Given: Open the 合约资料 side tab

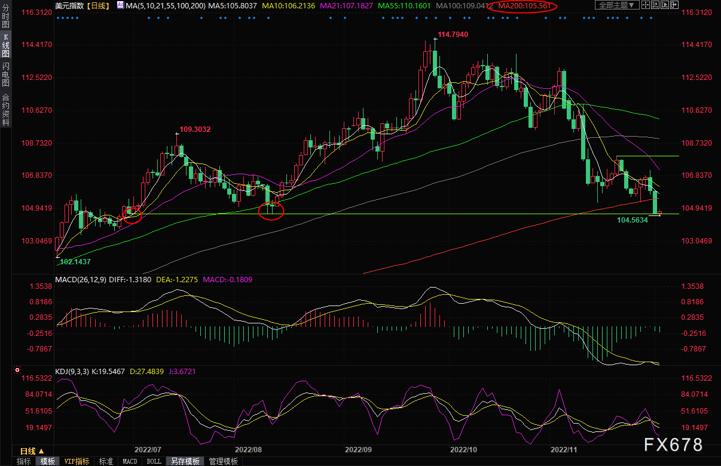Looking at the screenshot, I should [5, 109].
